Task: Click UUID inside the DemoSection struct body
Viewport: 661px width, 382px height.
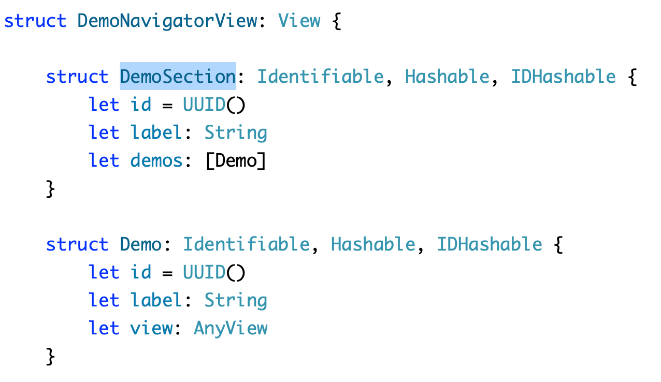Action: point(204,105)
